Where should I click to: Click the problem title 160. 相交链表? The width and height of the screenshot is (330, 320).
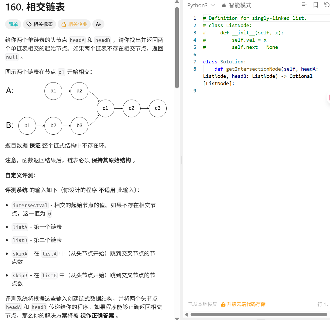pyautogui.click(x=35, y=7)
